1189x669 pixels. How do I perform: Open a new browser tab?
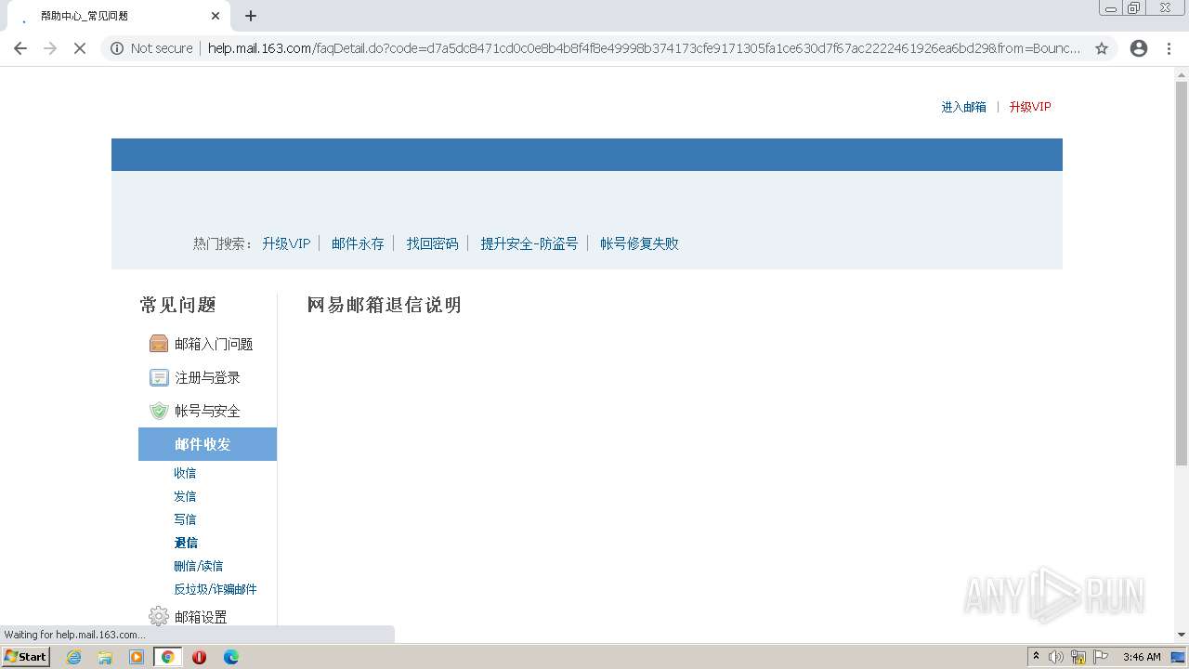tap(251, 16)
